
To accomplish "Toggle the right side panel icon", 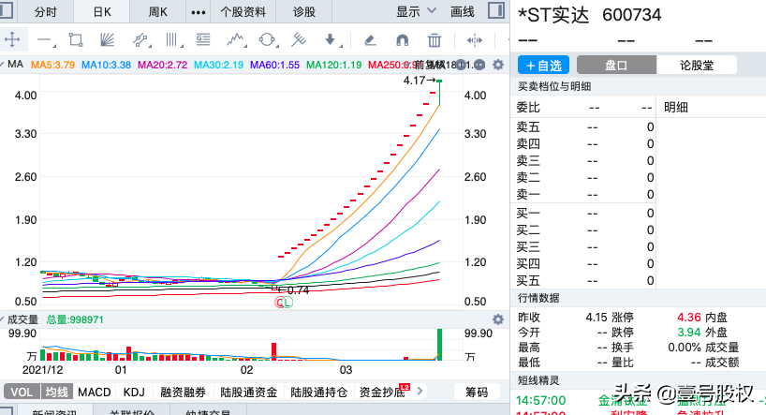I will (496, 10).
